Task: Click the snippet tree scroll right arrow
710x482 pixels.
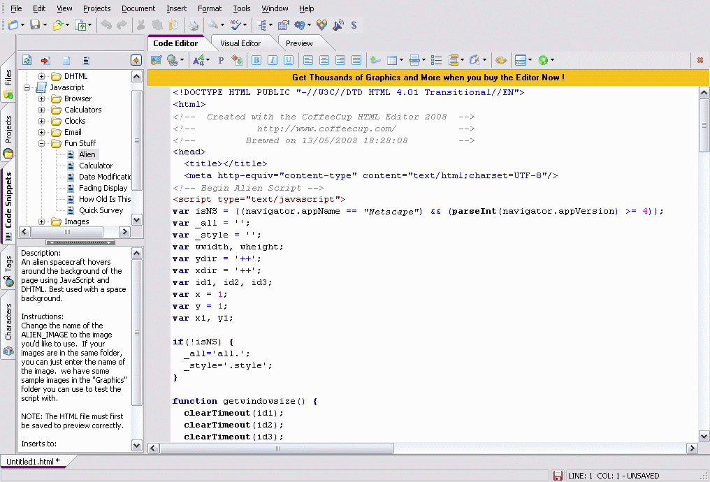Action: click(x=124, y=232)
